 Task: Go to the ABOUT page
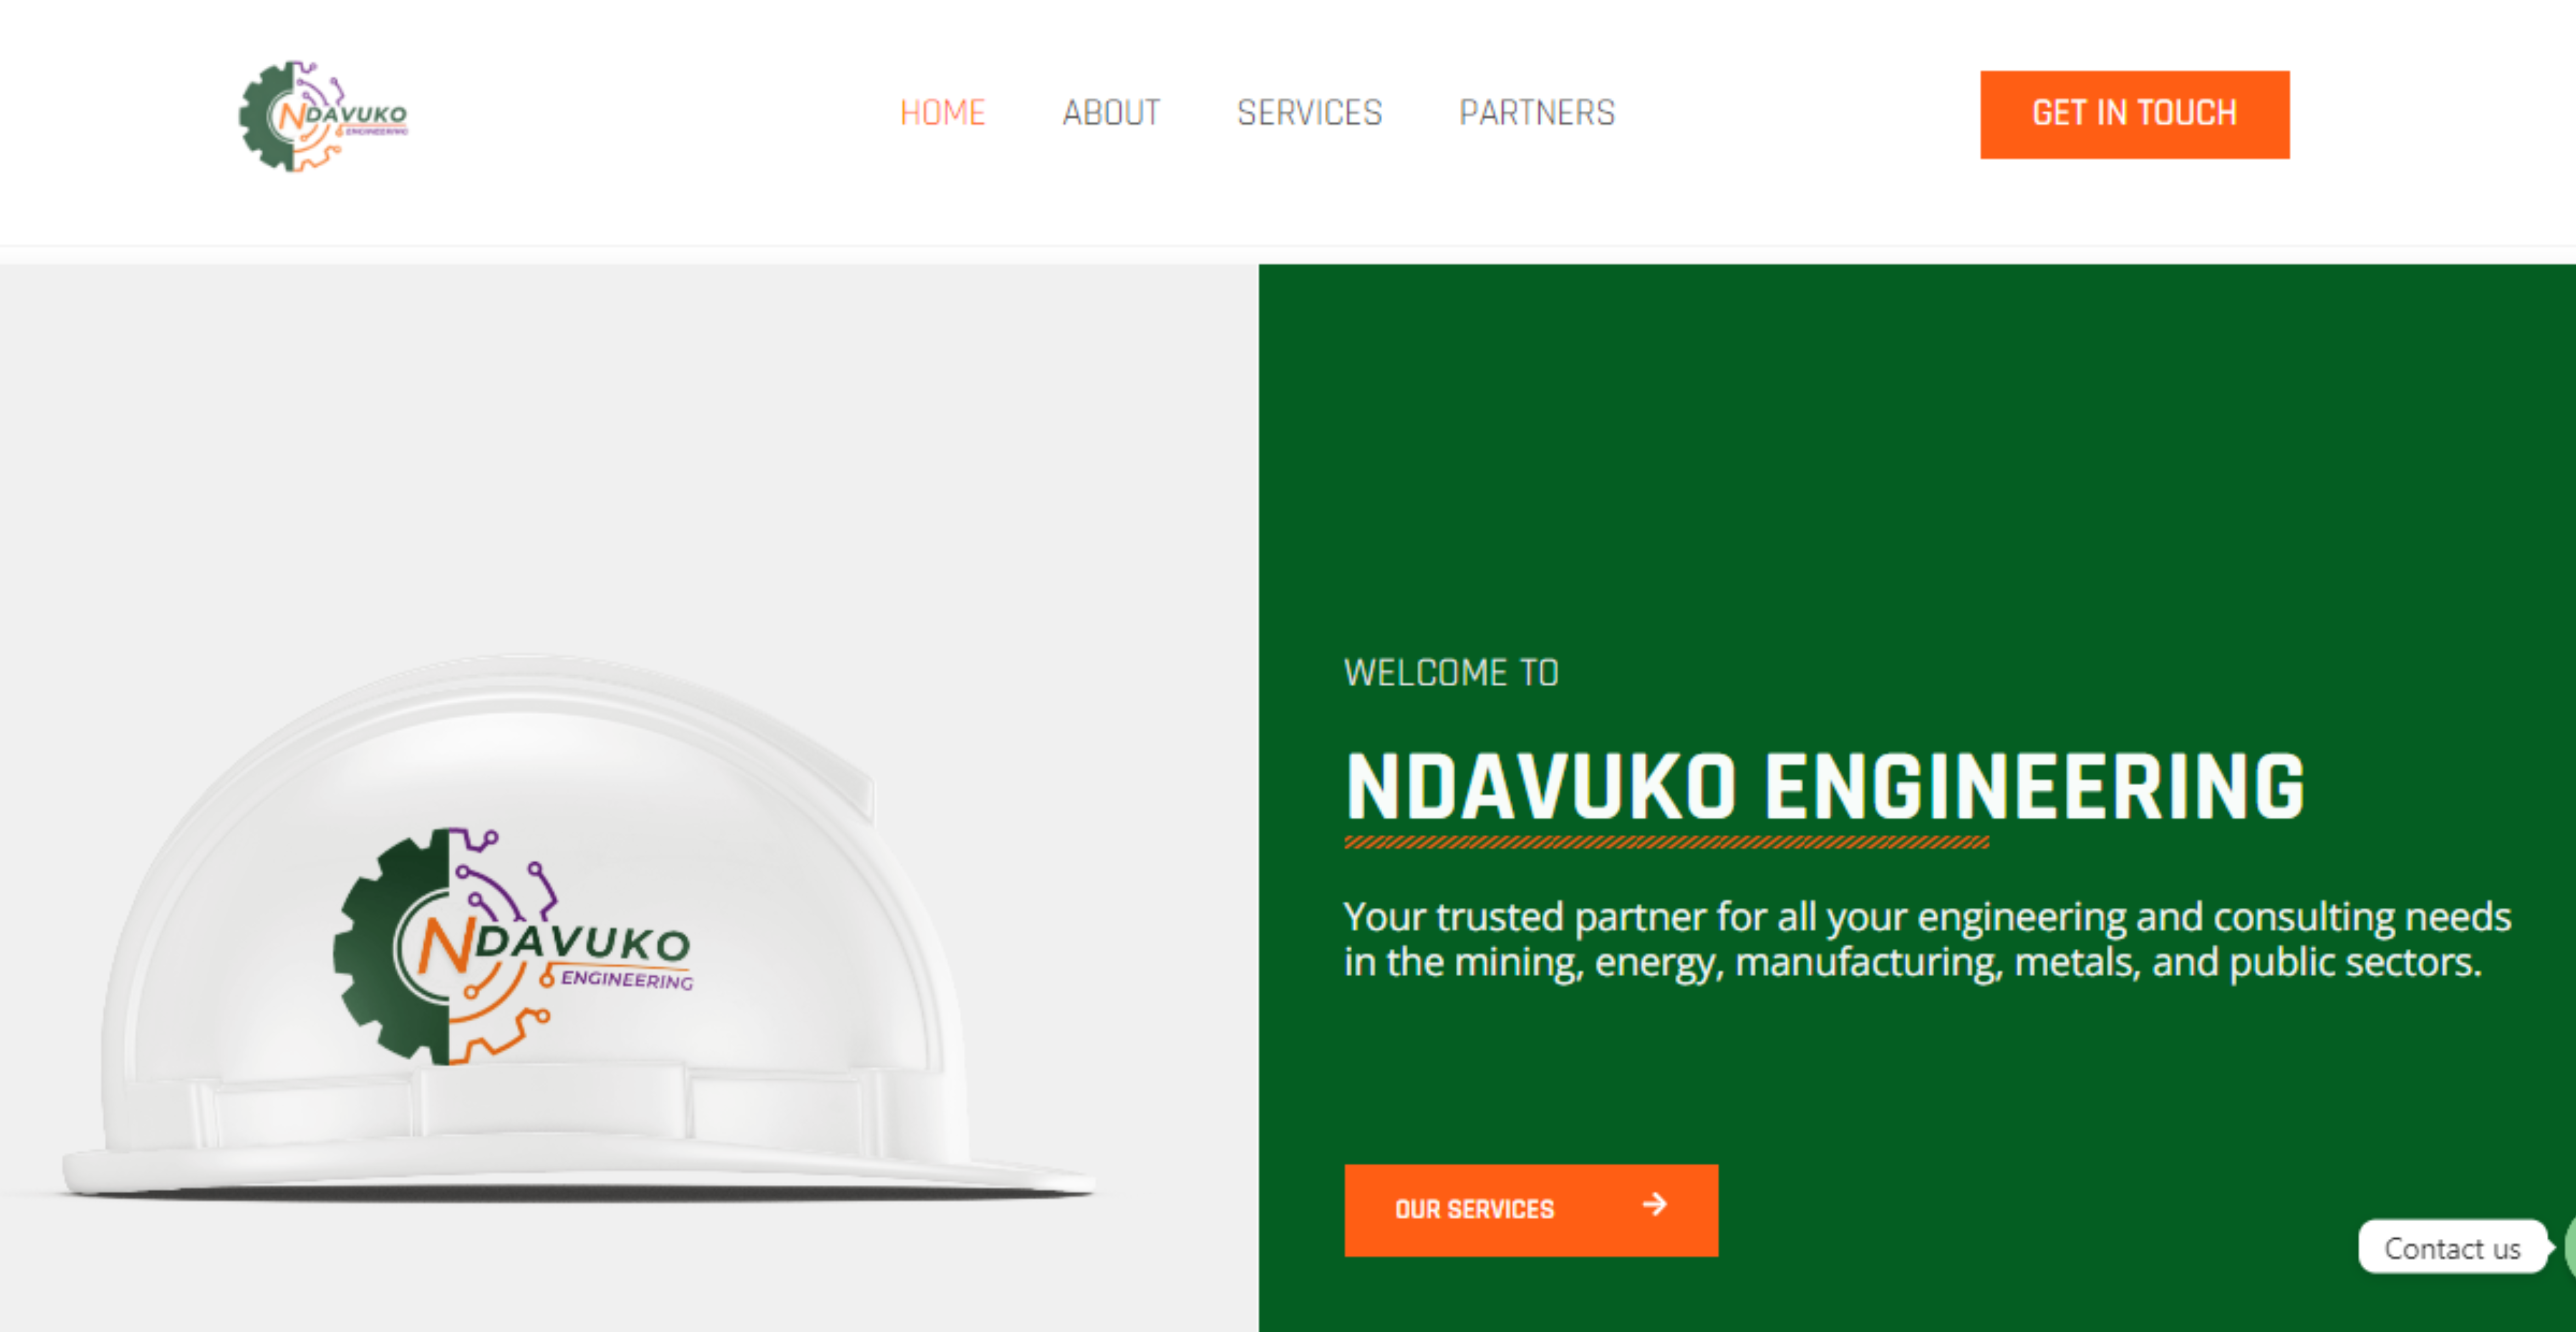click(x=1111, y=113)
